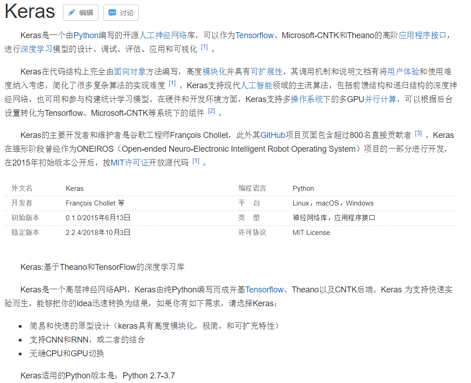Click the 外文名 label
The height and width of the screenshot is (383, 471).
pyautogui.click(x=22, y=188)
